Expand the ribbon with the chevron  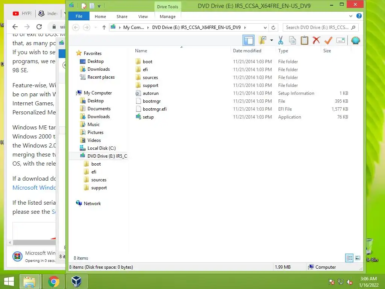tap(351, 16)
